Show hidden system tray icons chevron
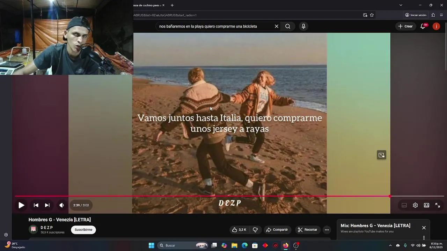 tap(390, 245)
